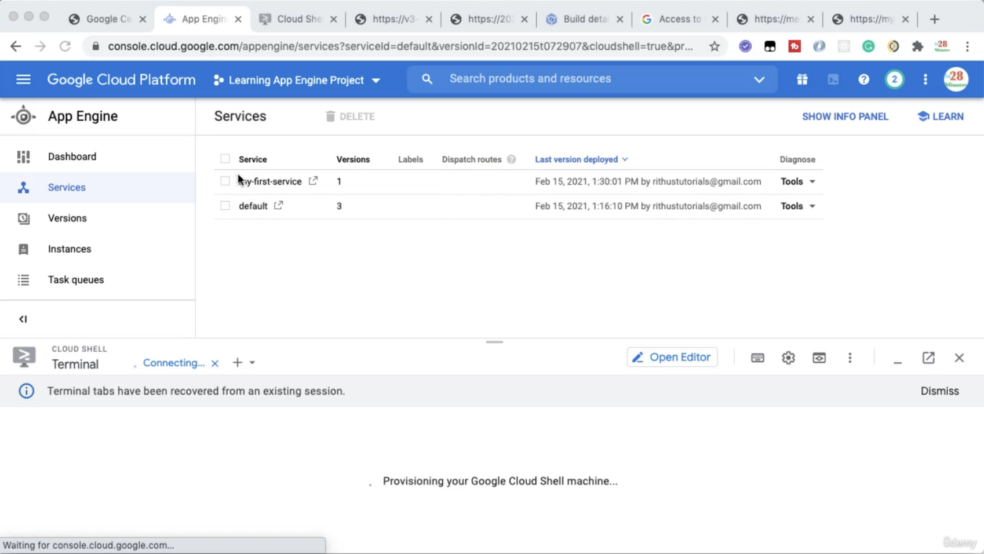Screen dimensions: 984x554
Task: Check the my-first-service row checkbox
Action: (x=225, y=181)
